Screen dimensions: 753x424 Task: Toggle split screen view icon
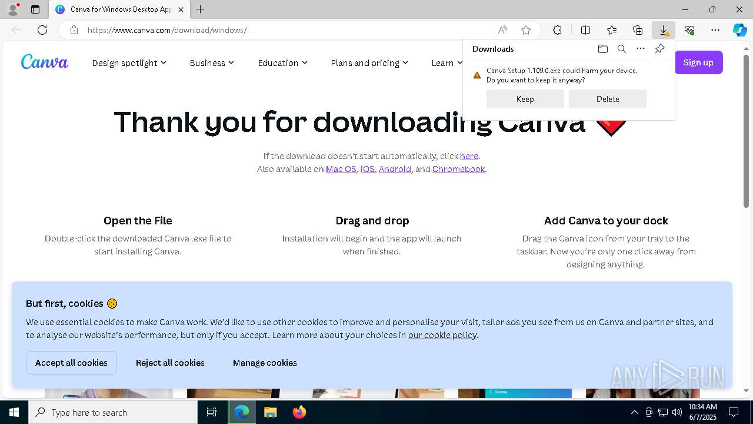tap(585, 30)
